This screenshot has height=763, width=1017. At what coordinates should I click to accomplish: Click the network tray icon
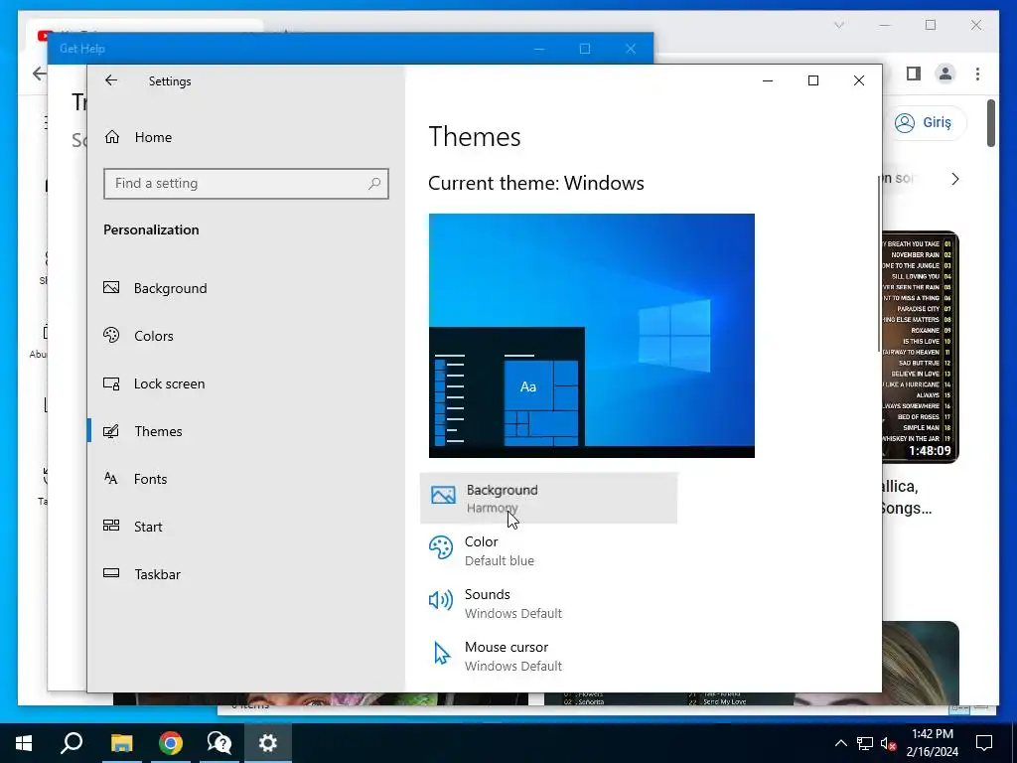pyautogui.click(x=865, y=743)
